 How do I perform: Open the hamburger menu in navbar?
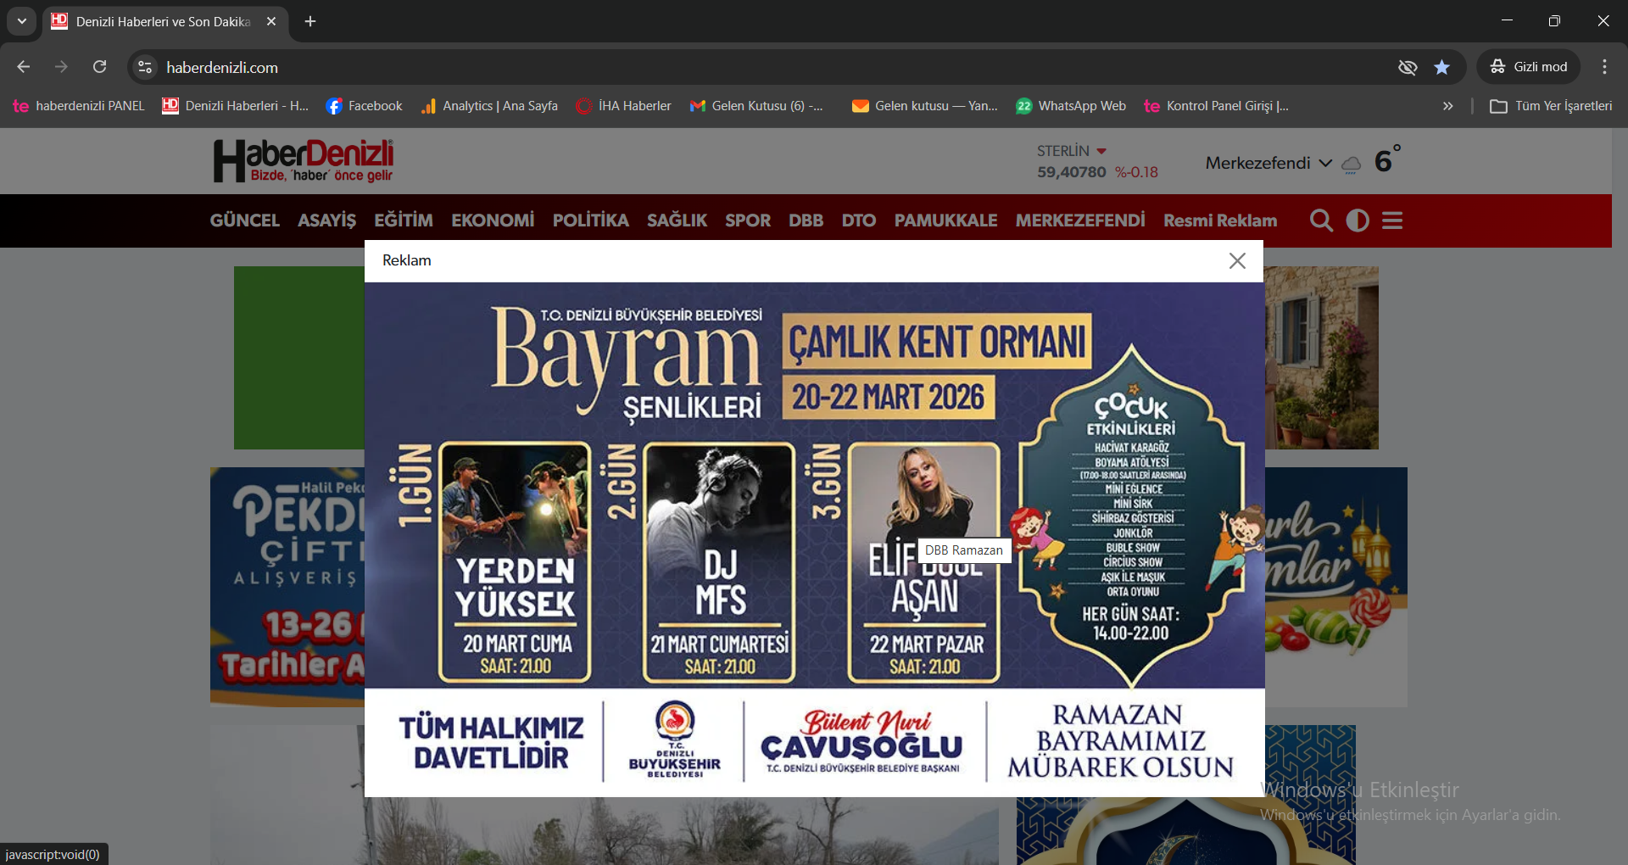[1392, 220]
